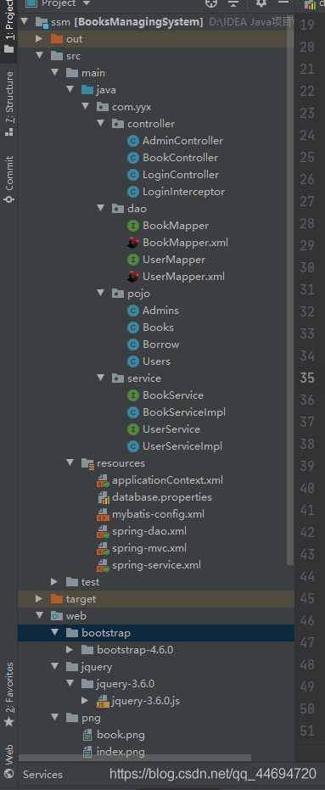Collapse the pojo package arrow

100,294
